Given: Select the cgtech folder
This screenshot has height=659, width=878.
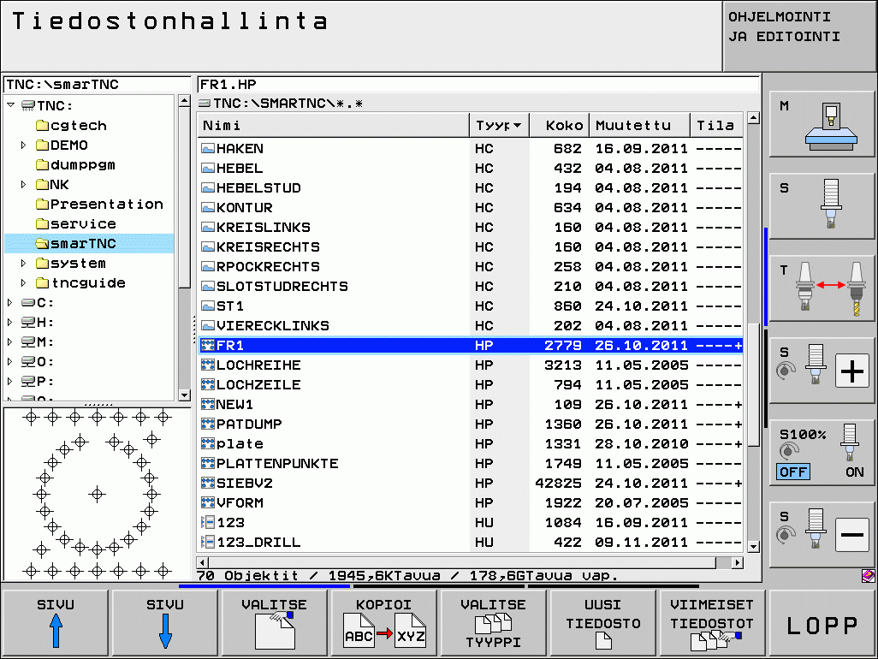Looking at the screenshot, I should pyautogui.click(x=71, y=126).
